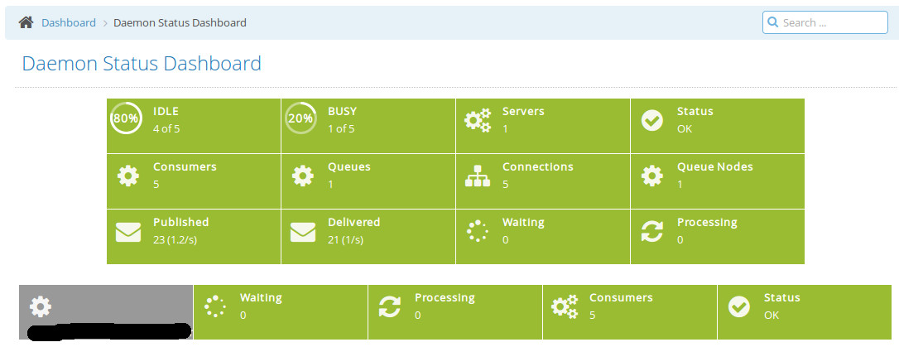899x347 pixels.
Task: Click the Processing refresh icon in bottom row
Action: coord(389,306)
